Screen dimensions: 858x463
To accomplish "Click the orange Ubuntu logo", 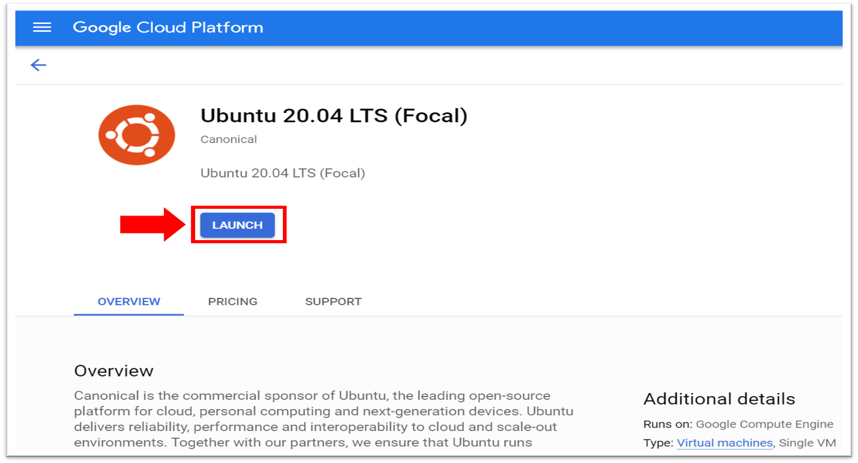I will [x=136, y=135].
